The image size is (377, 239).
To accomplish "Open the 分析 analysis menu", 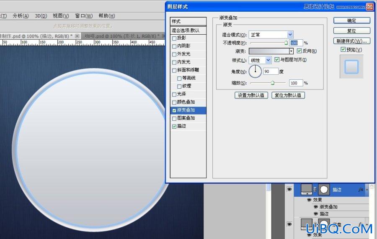I will point(21,16).
